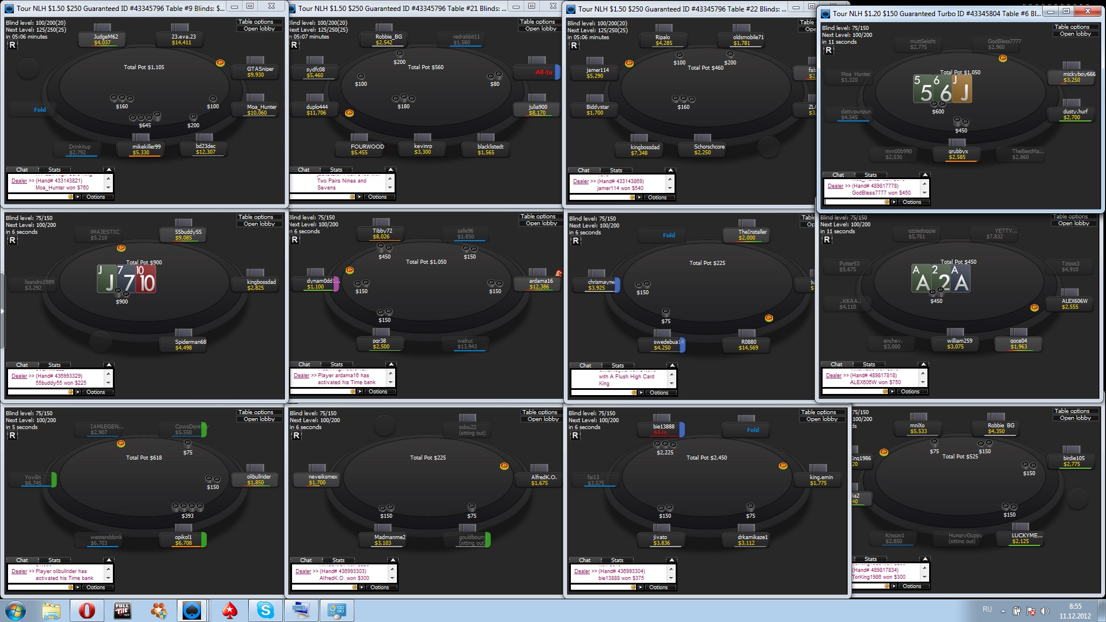This screenshot has height=622, width=1106.
Task: Switch to the Chat tab on Table #21
Action: coord(304,170)
